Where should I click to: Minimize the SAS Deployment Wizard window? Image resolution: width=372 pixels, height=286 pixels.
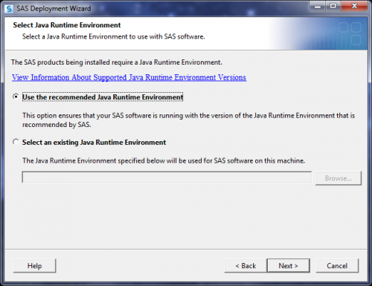pyautogui.click(x=318, y=6)
